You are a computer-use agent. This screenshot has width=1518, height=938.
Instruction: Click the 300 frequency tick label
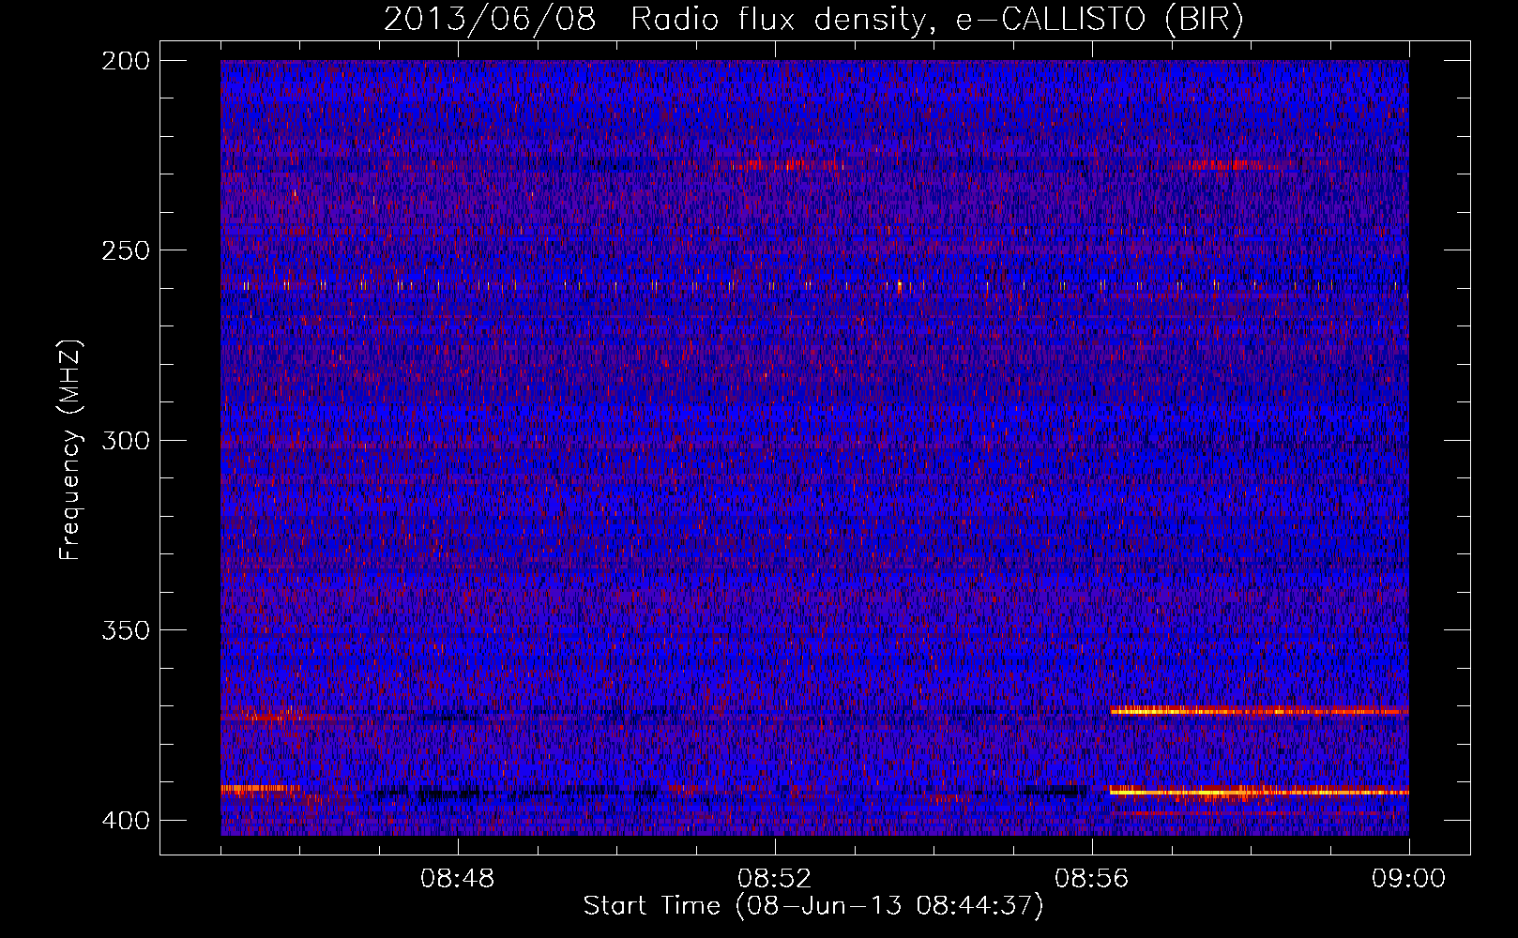coord(125,440)
